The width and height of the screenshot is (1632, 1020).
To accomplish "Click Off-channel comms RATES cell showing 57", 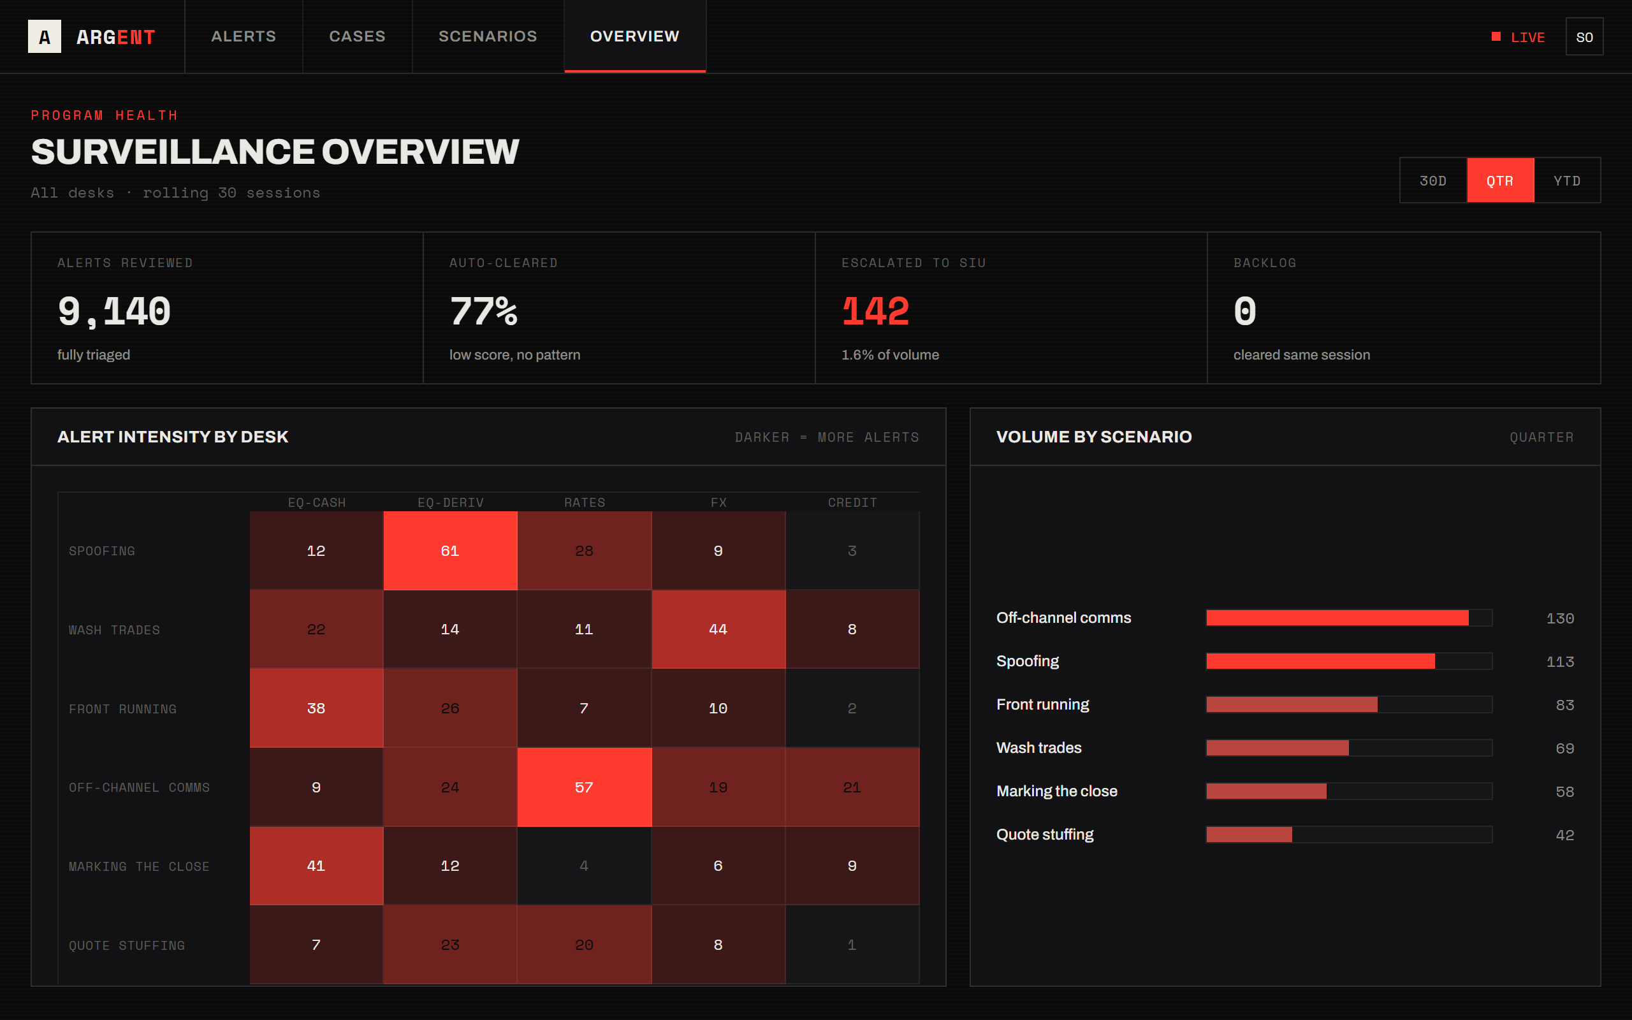I will pos(584,787).
